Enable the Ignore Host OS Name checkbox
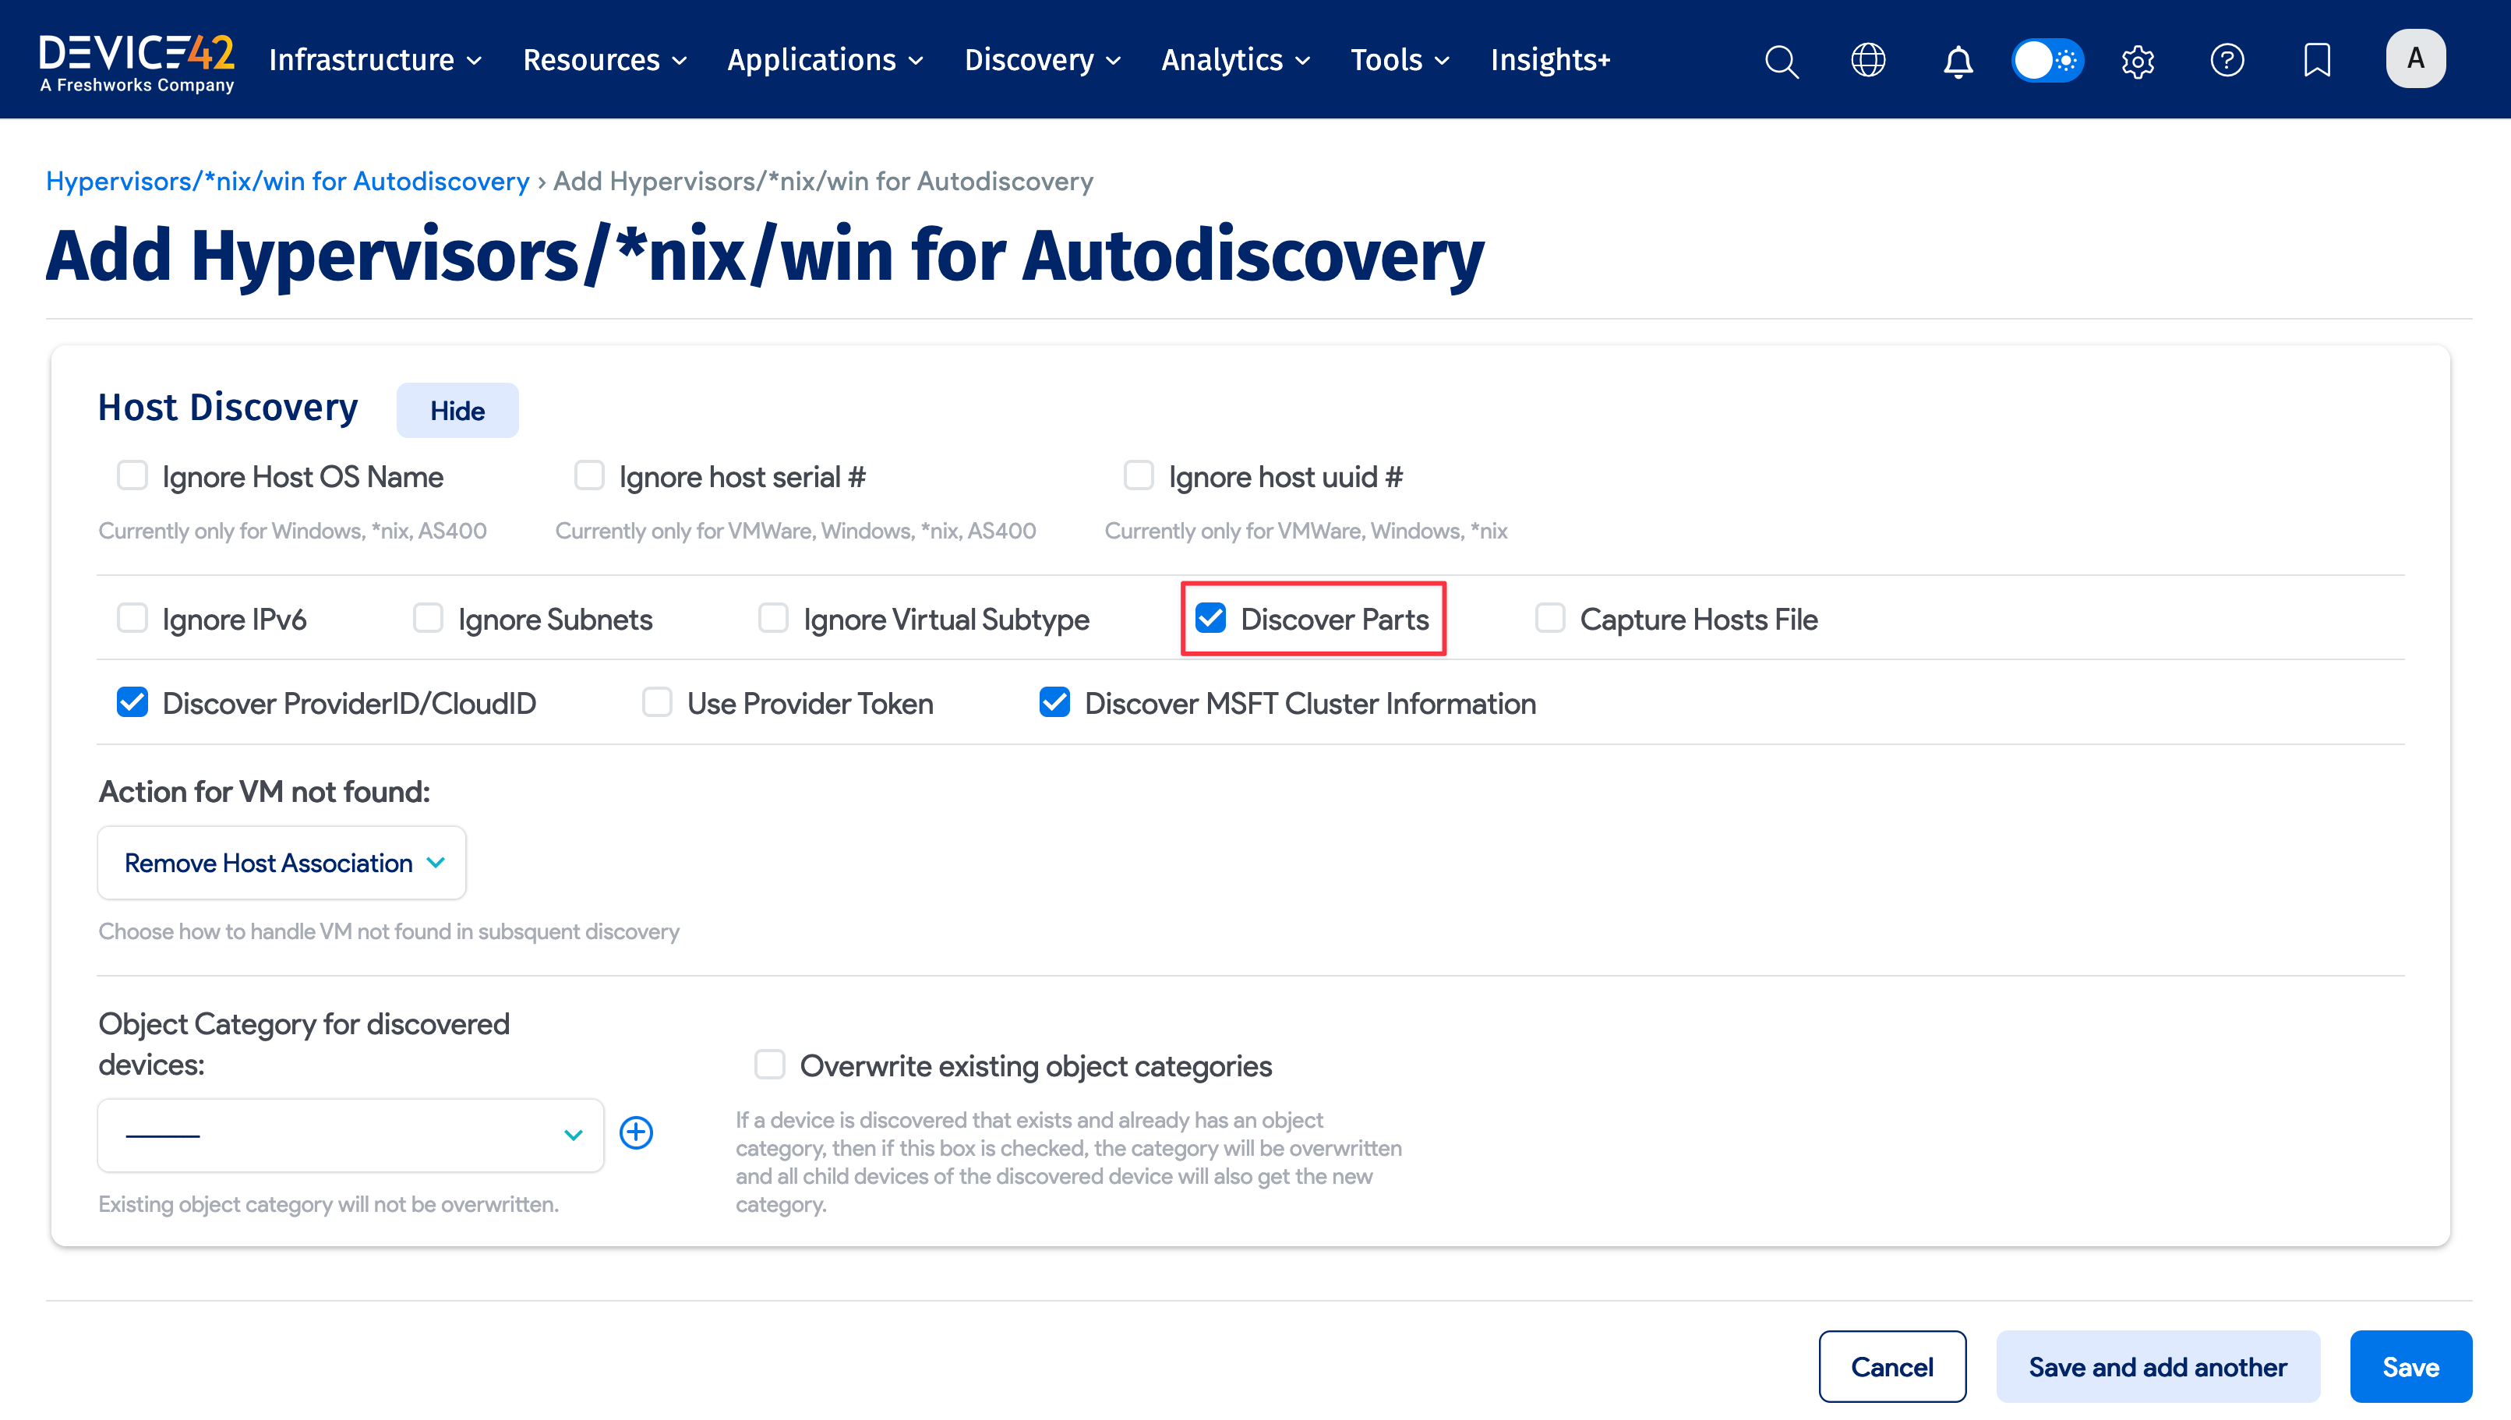2511x1420 pixels. pos(132,475)
